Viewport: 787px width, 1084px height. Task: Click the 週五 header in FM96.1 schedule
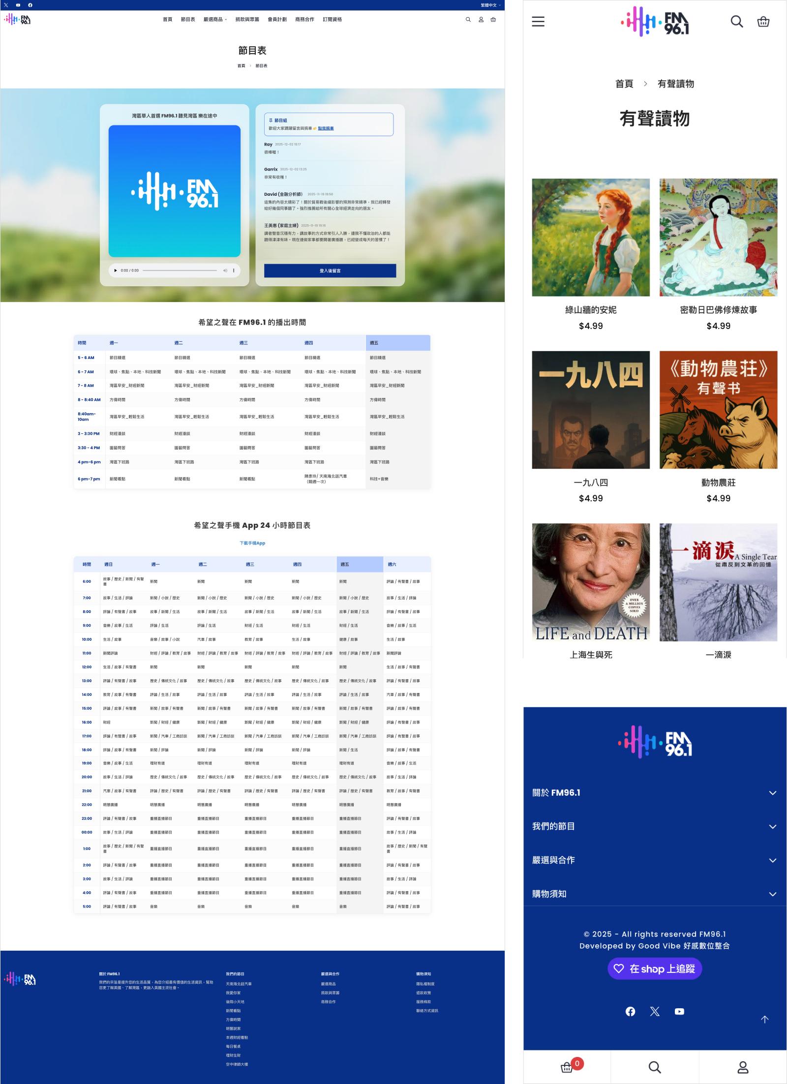(398, 343)
